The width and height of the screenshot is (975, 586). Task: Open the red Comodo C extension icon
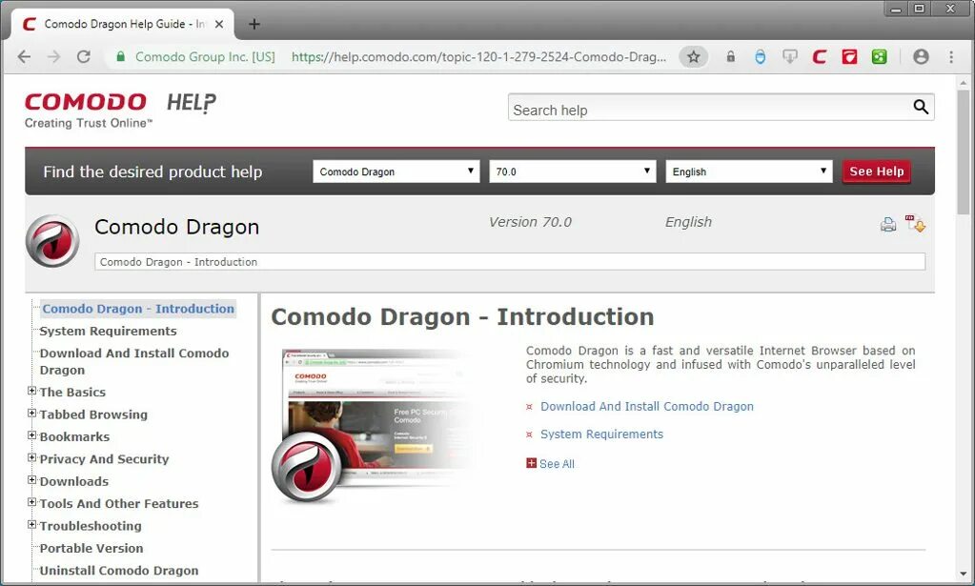click(820, 57)
